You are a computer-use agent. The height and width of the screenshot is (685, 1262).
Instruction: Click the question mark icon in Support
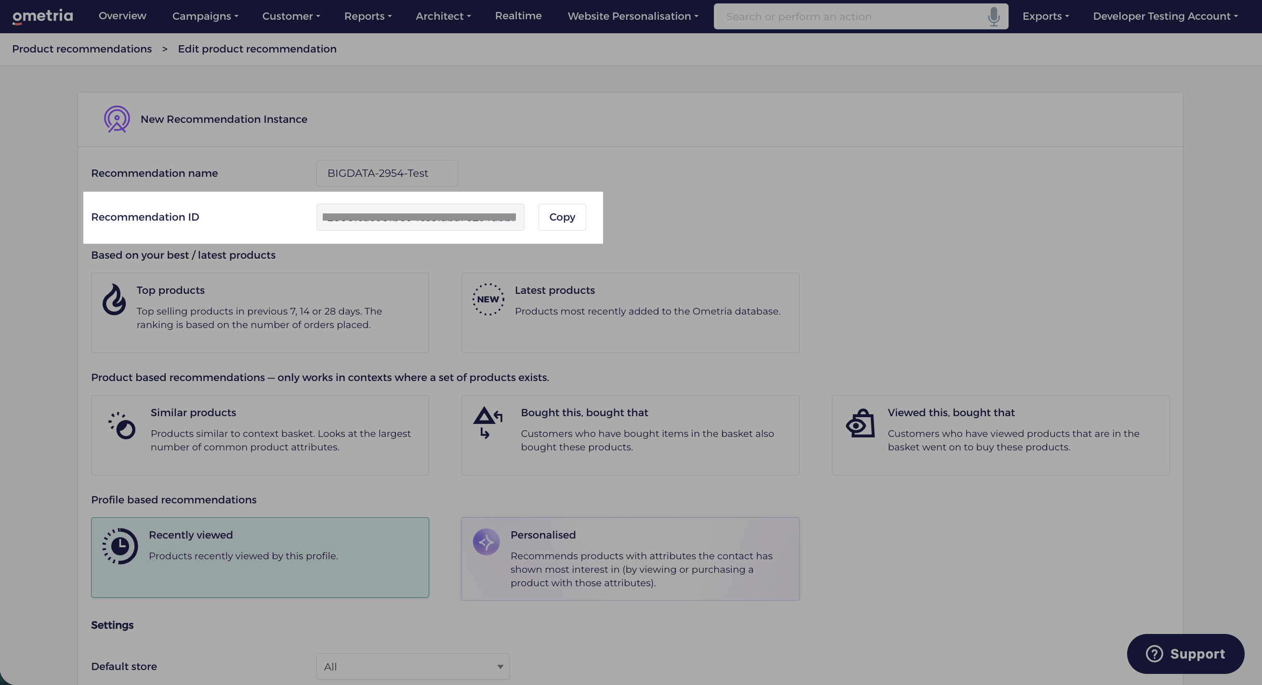coord(1154,654)
